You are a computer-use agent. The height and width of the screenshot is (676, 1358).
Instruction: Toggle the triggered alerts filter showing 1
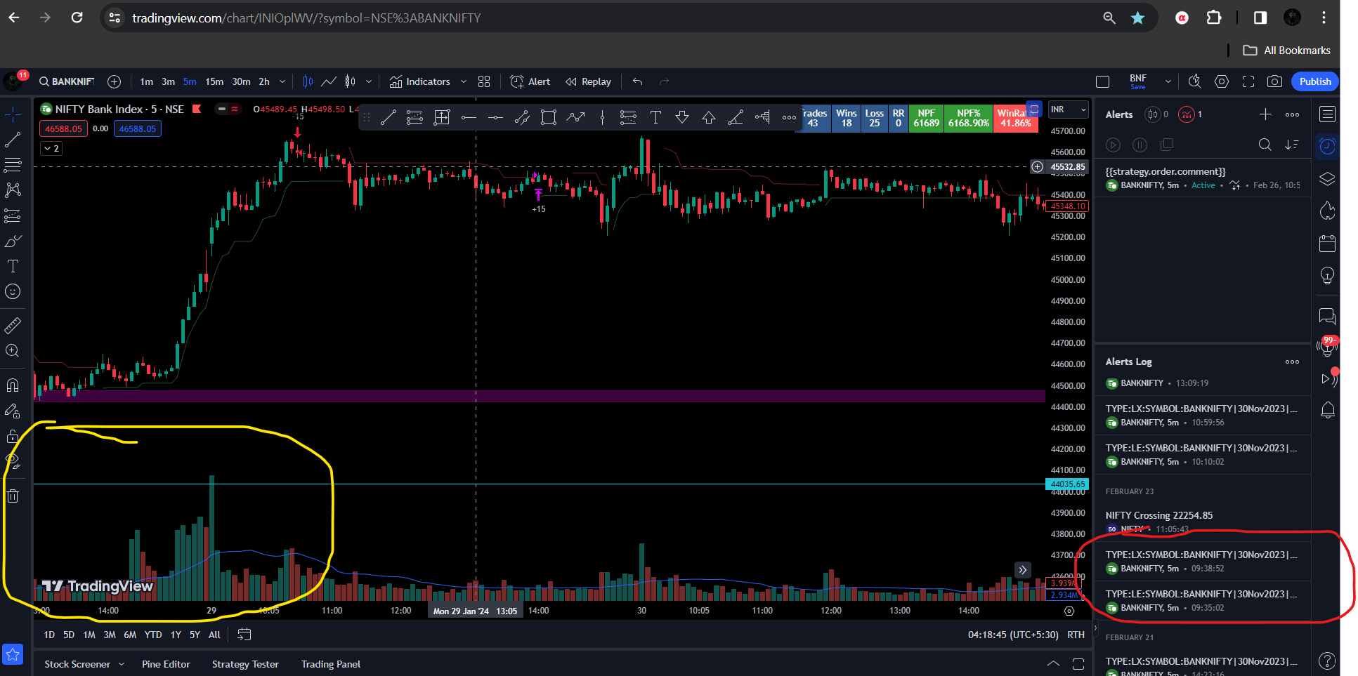[x=1190, y=114]
